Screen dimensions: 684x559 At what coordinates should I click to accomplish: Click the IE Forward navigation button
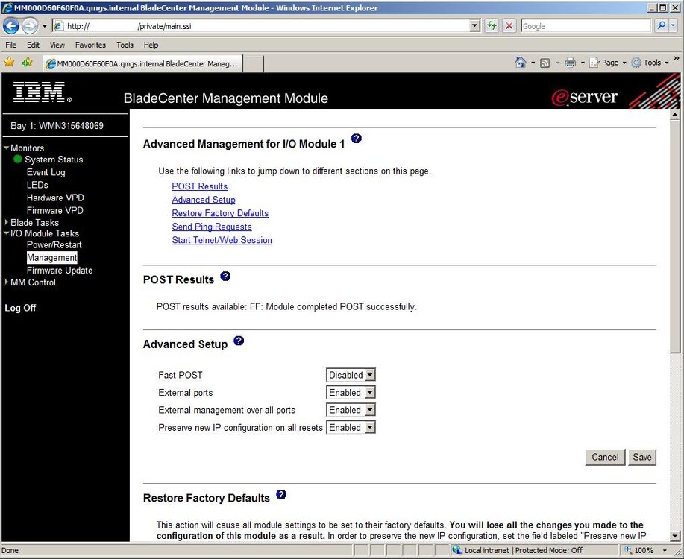click(30, 26)
